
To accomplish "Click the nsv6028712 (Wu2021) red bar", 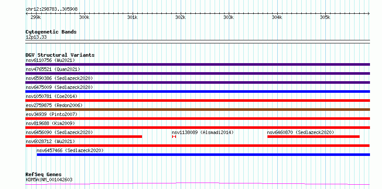I will pyautogui.click(x=197, y=146).
